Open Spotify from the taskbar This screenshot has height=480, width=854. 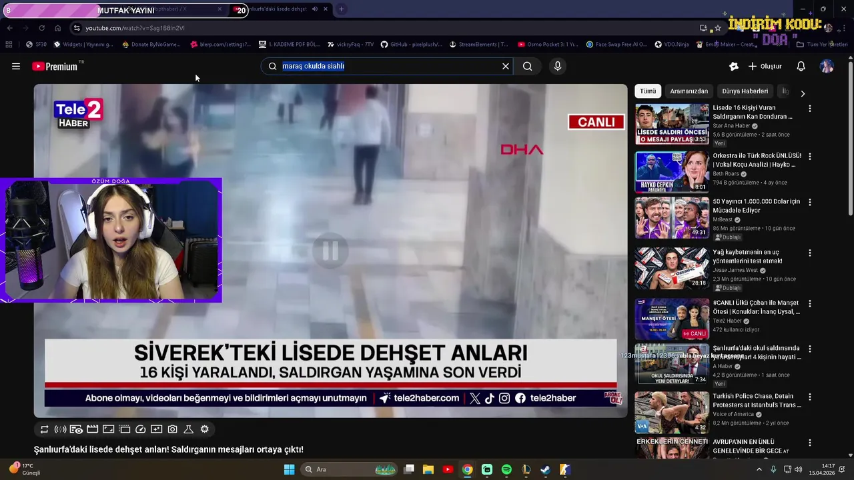pyautogui.click(x=506, y=469)
